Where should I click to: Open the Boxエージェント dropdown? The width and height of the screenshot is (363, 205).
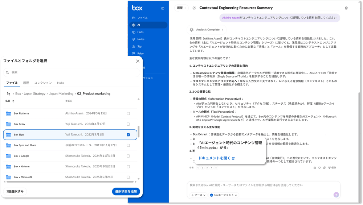click(x=223, y=195)
